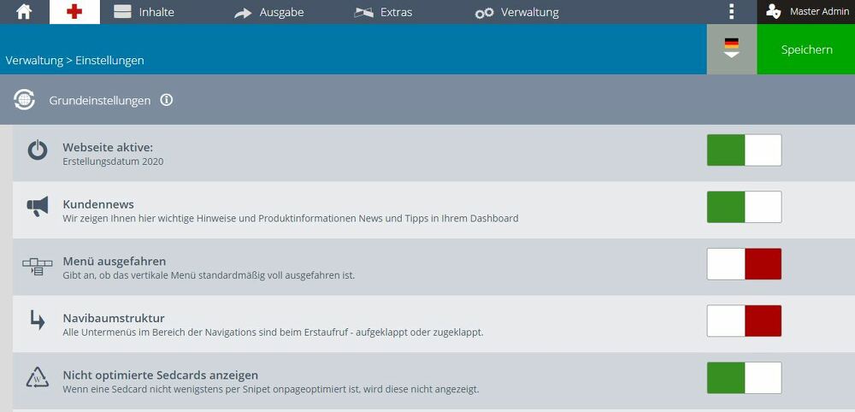Click the Ausgabe arrow icon

[243, 13]
